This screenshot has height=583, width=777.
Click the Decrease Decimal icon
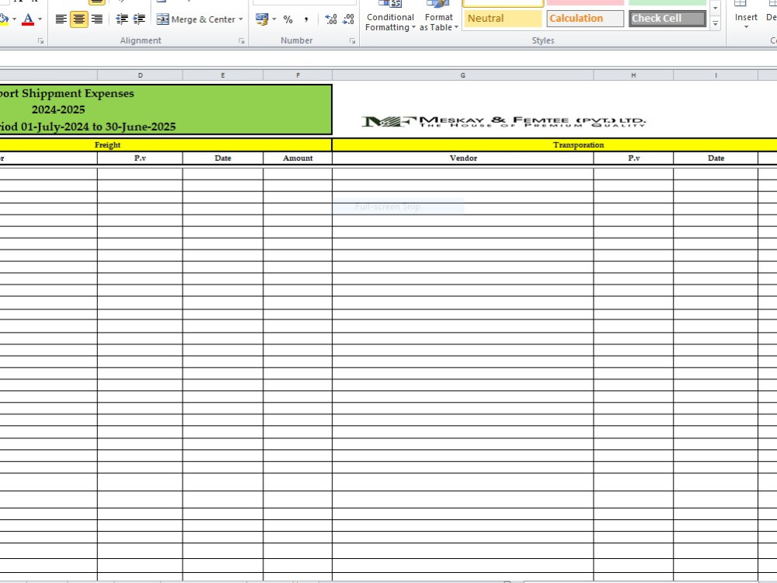pos(348,19)
